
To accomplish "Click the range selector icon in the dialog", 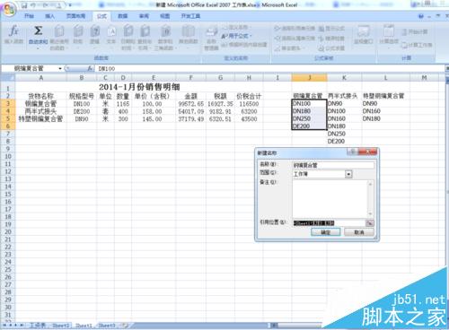I will pyautogui.click(x=370, y=223).
